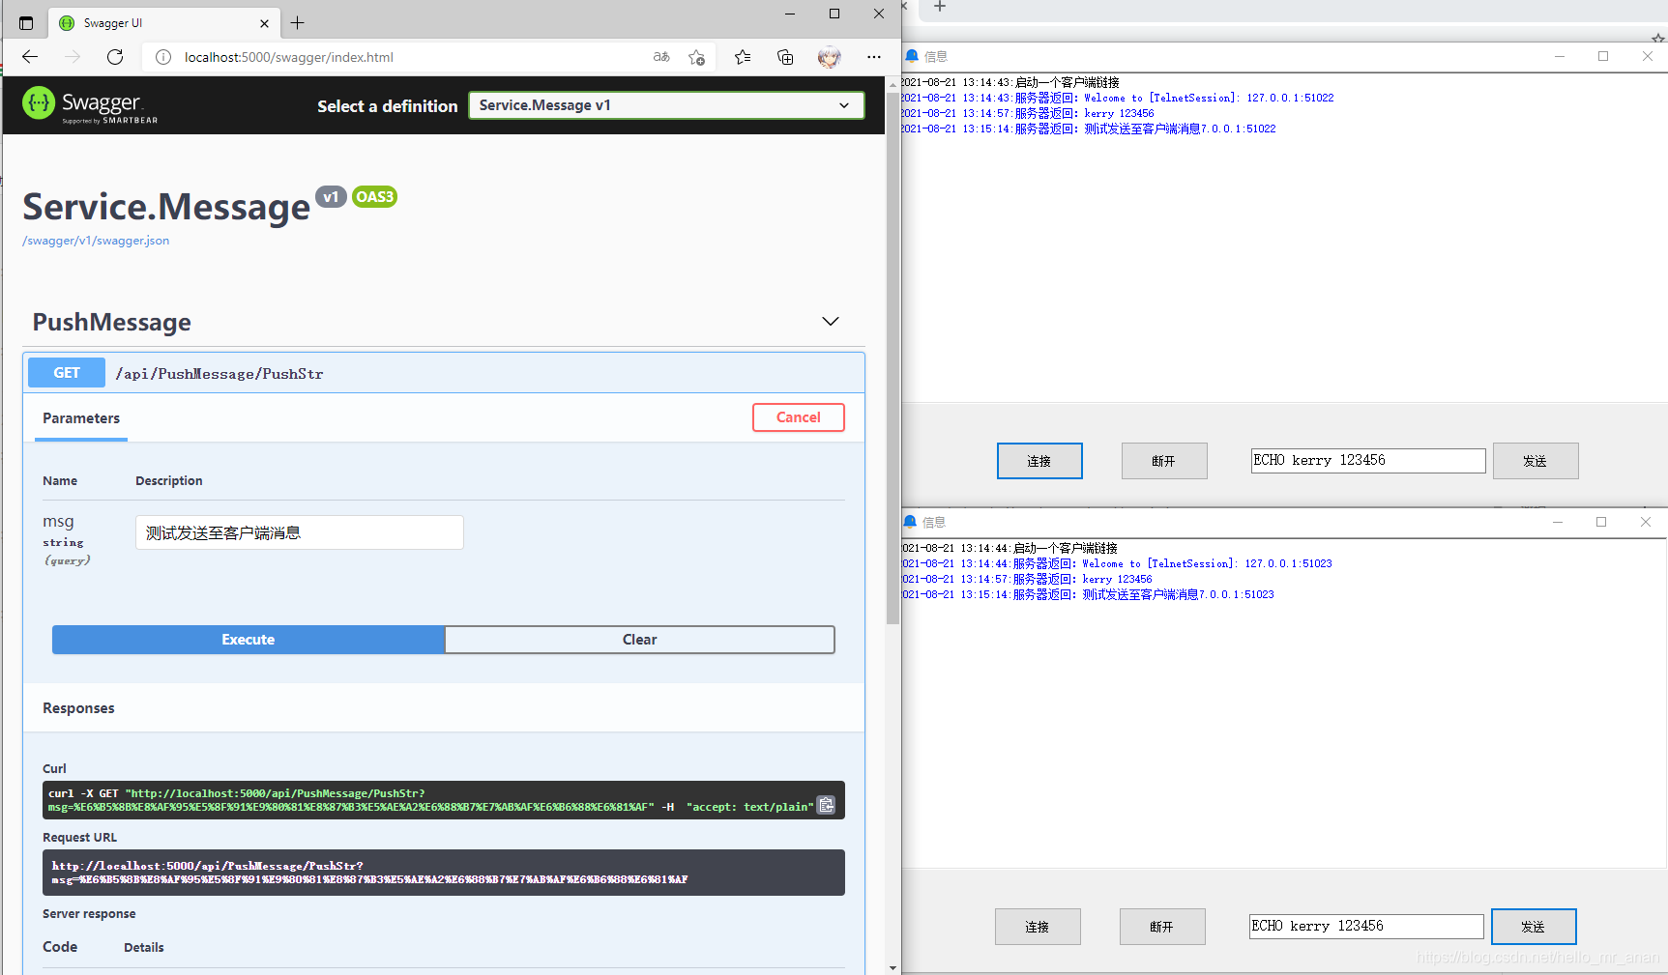The height and width of the screenshot is (975, 1668).
Task: Click 连接 in the upper 信息 window
Action: pos(1039,461)
